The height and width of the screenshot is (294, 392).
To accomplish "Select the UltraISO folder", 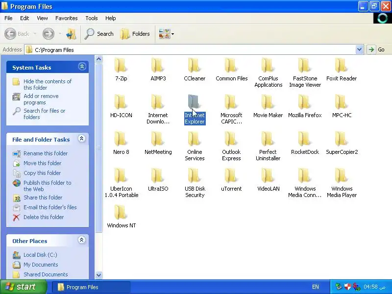I will tap(158, 179).
